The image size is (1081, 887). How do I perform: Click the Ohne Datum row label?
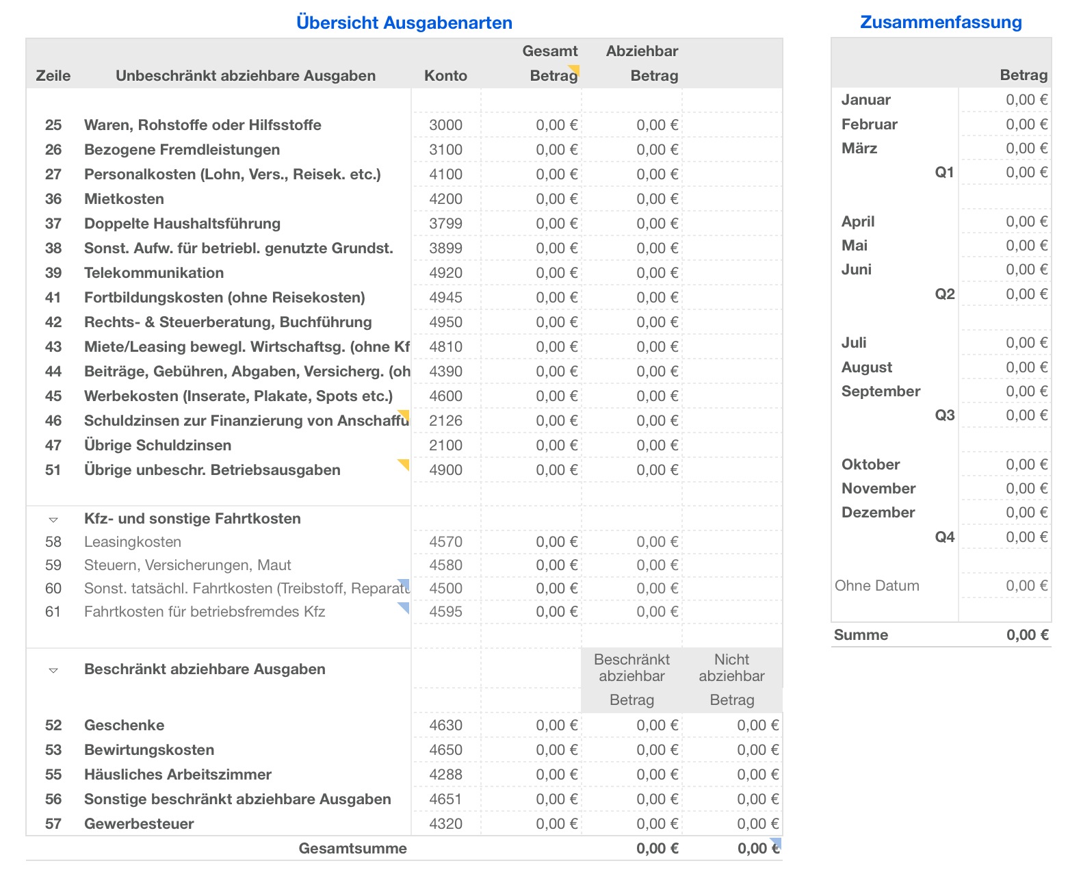pyautogui.click(x=876, y=586)
